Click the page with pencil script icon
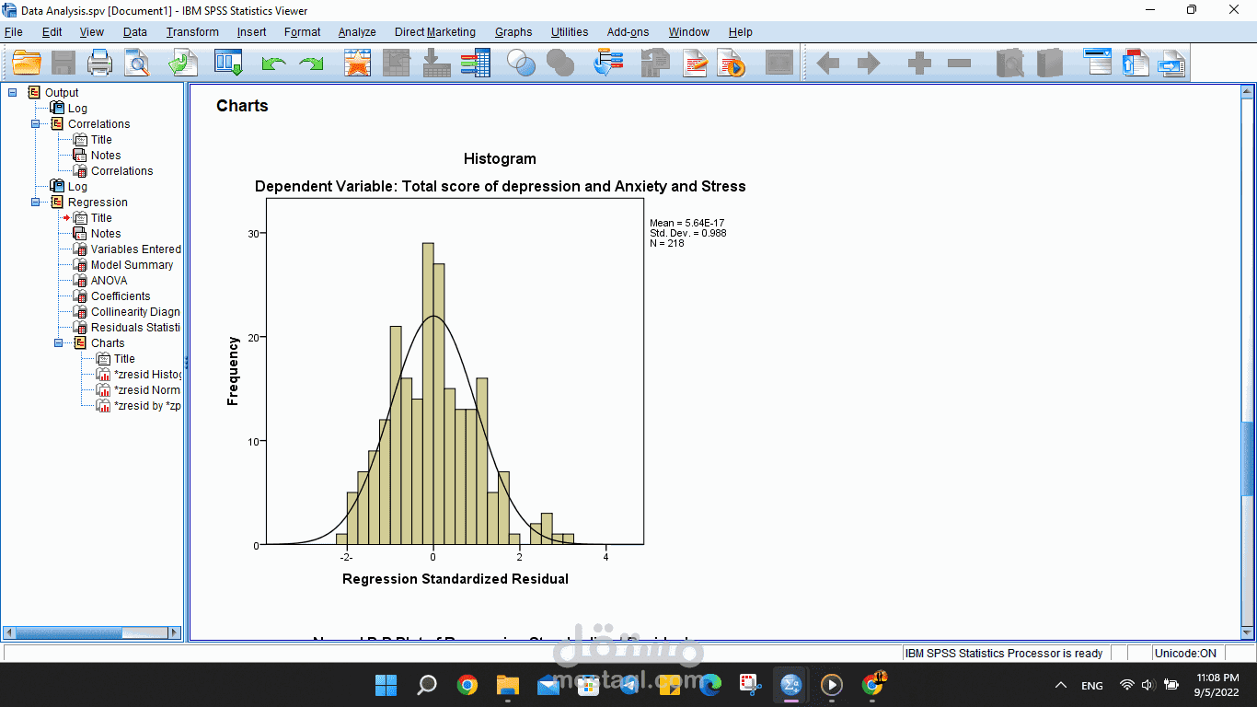The height and width of the screenshot is (707, 1257). pos(695,63)
